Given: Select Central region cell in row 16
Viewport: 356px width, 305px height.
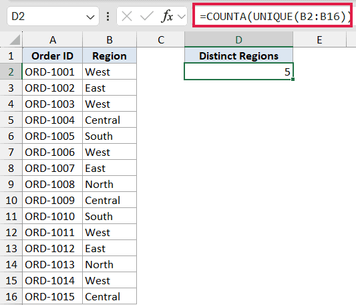Looking at the screenshot, I should tap(110, 296).
